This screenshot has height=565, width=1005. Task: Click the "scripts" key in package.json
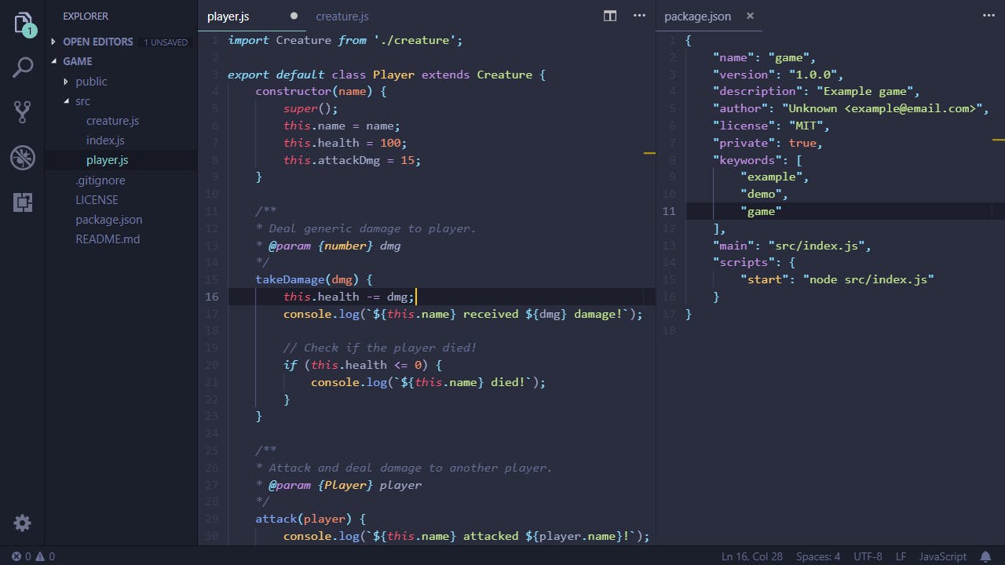[x=744, y=262]
